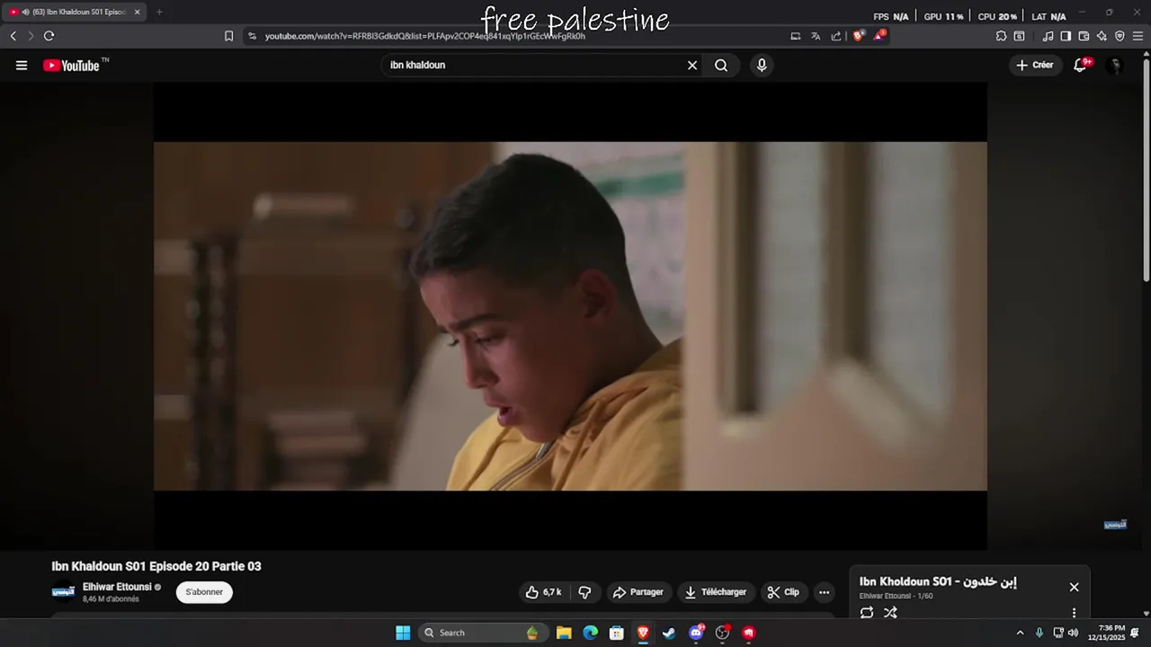
Task: Open Discord from taskbar
Action: pyautogui.click(x=696, y=633)
